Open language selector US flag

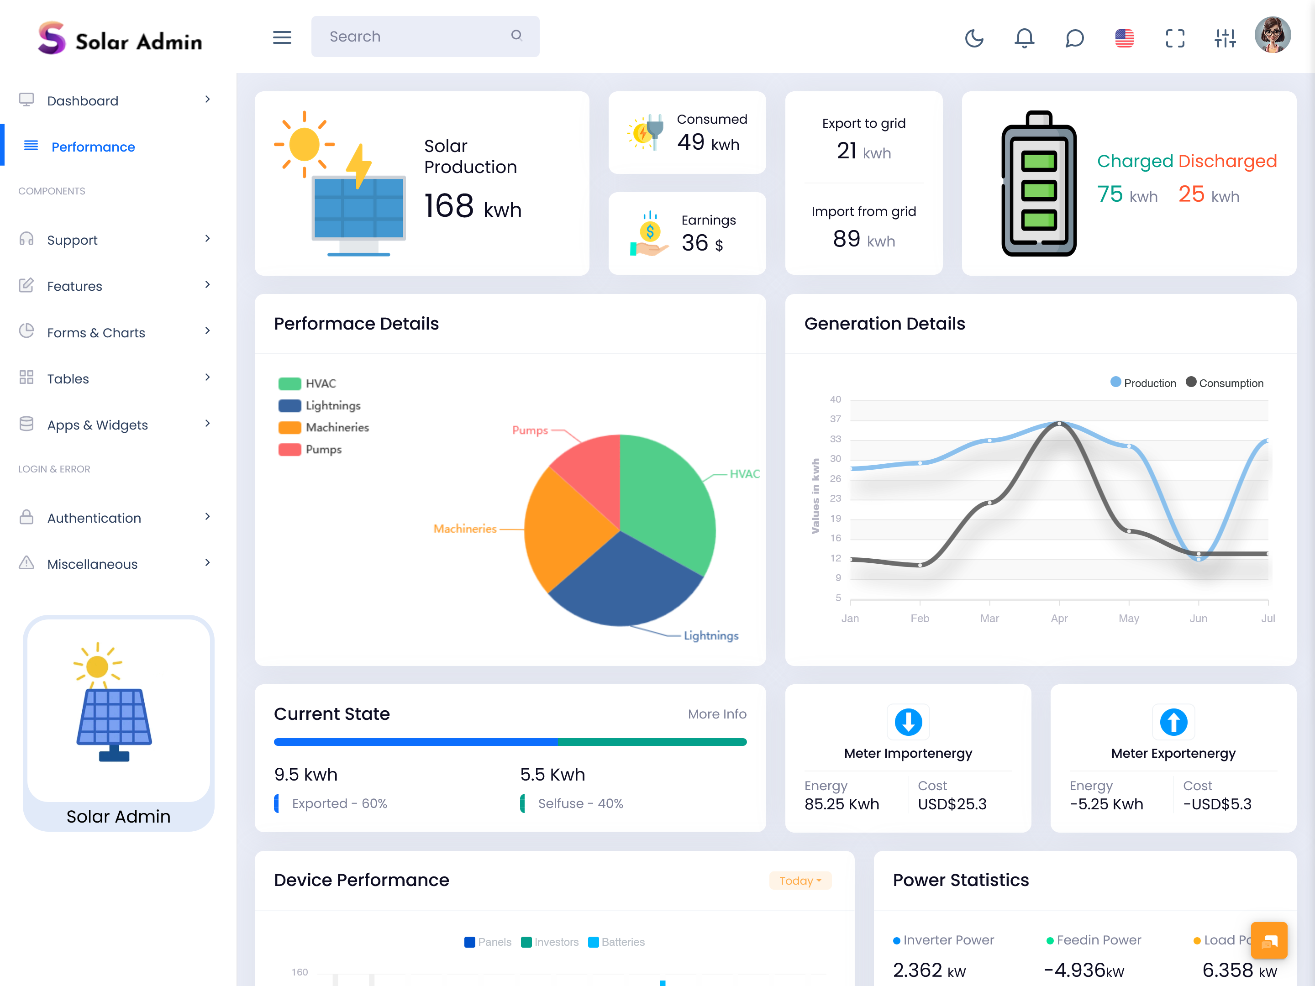pos(1124,38)
